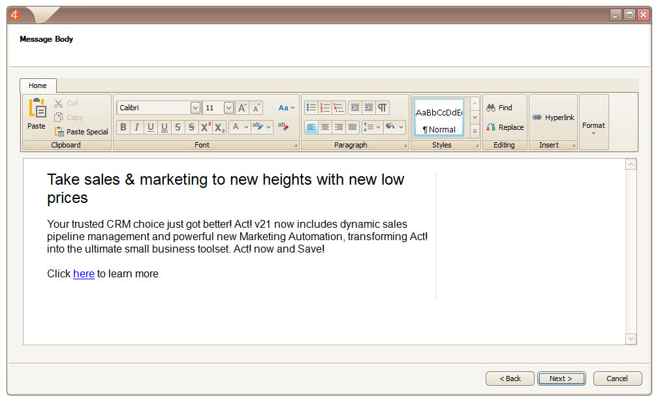Clear formatting with the eraser icon

click(283, 127)
